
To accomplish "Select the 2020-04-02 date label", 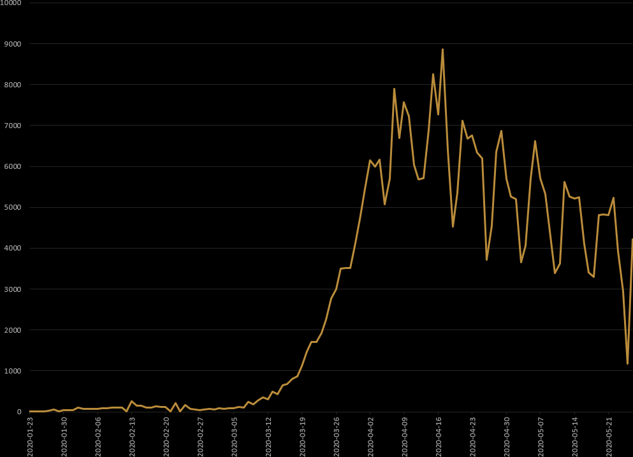I will pyautogui.click(x=371, y=436).
